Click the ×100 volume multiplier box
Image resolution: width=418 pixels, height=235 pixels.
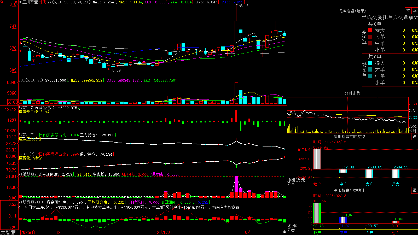[x=13, y=102]
